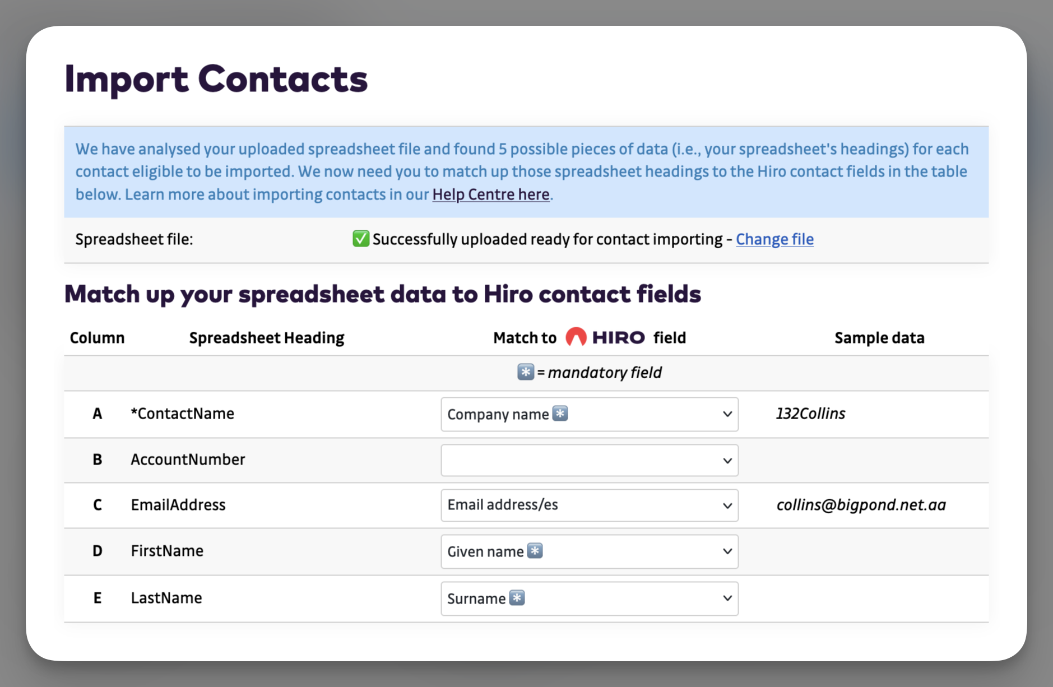The width and height of the screenshot is (1053, 687).
Task: Click asterisk icon beside Surname
Action: 517,598
